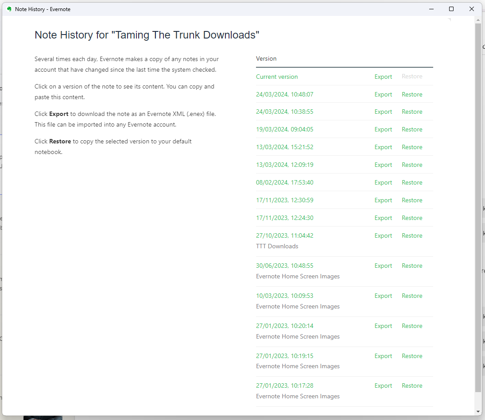Viewport: 485px width, 420px height.
Task: Export version 13/03/2024, 15:21:52
Action: point(383,147)
